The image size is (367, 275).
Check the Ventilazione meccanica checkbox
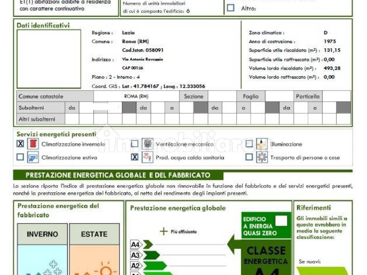(135, 144)
